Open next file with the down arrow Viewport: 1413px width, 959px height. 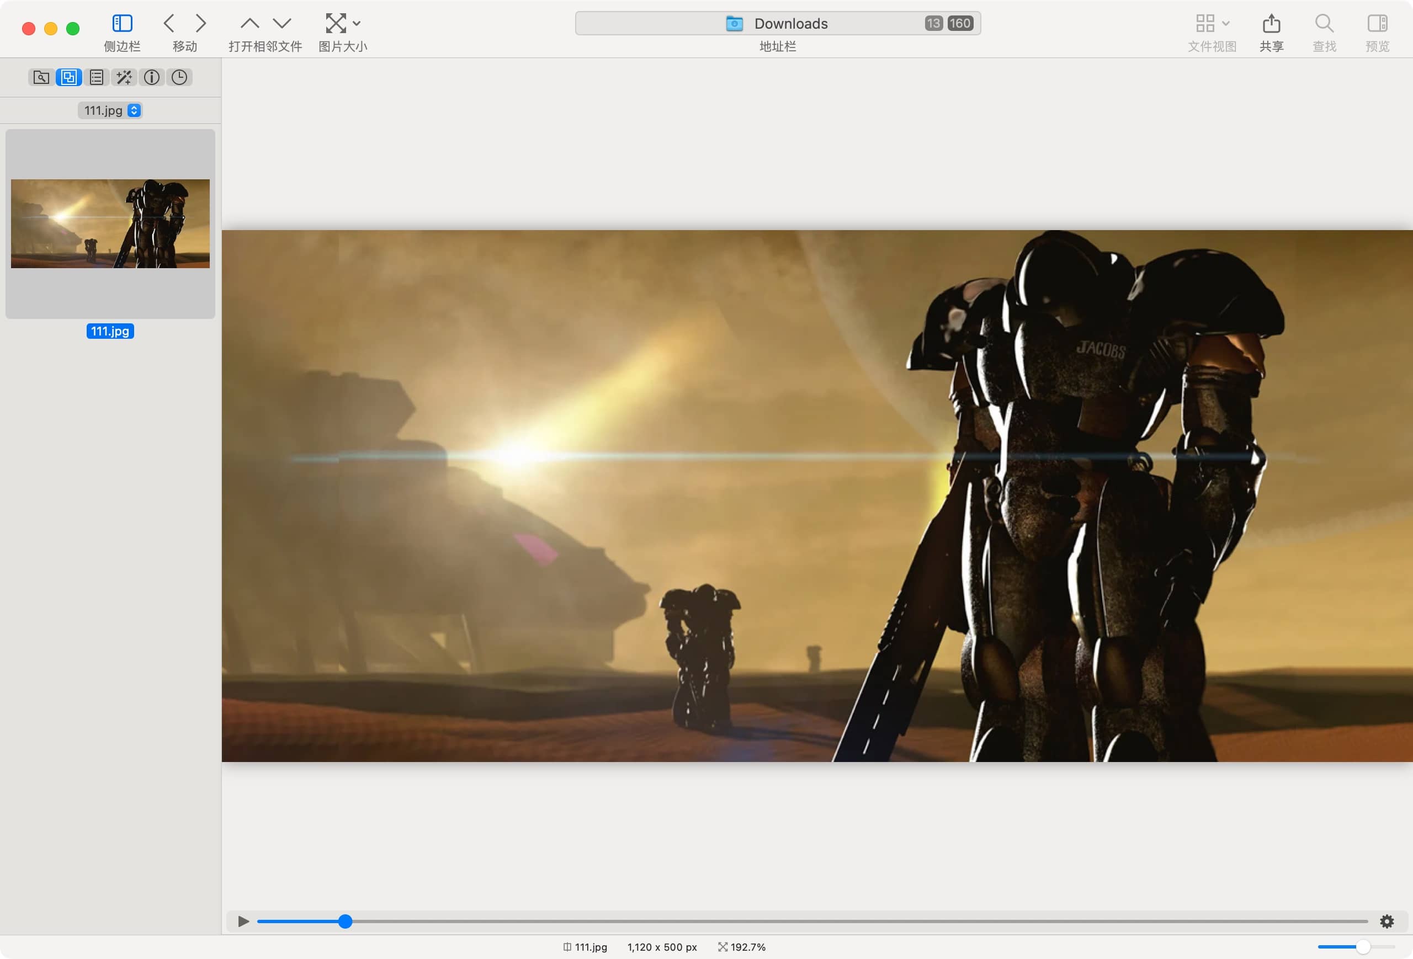pyautogui.click(x=282, y=23)
